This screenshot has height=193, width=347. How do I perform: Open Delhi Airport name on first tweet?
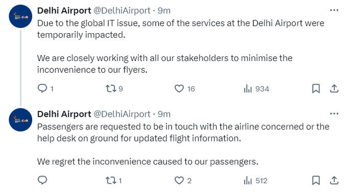64,10
